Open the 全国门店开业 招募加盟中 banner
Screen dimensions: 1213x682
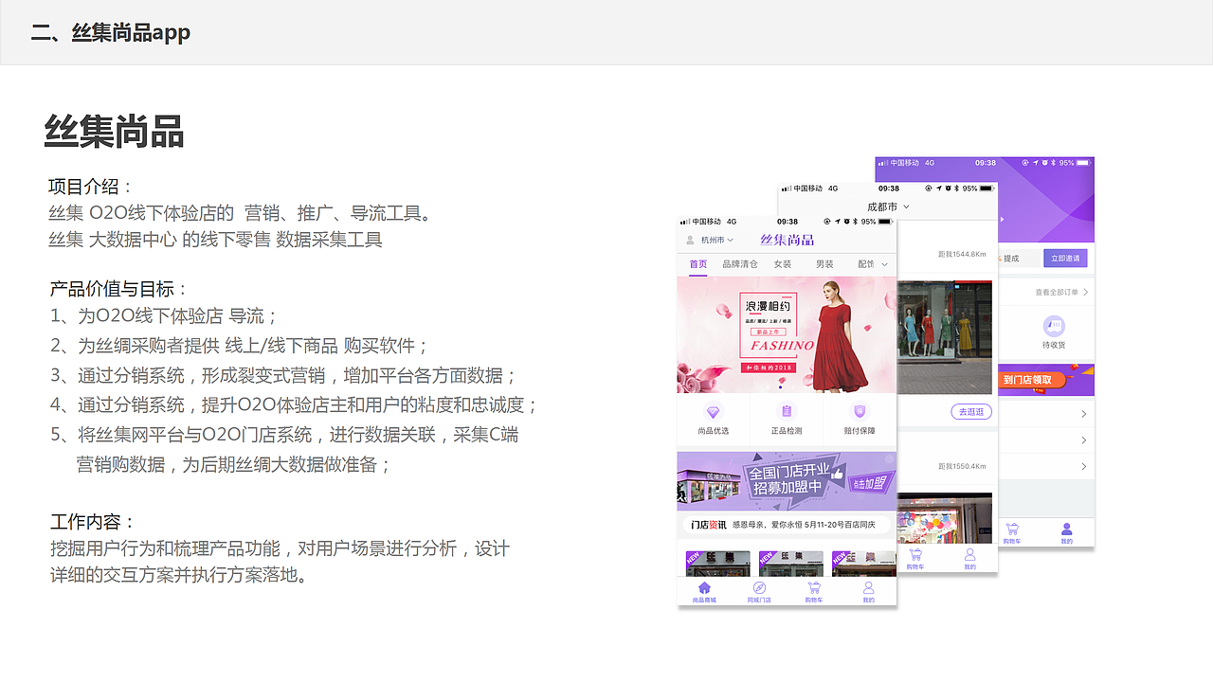(787, 480)
